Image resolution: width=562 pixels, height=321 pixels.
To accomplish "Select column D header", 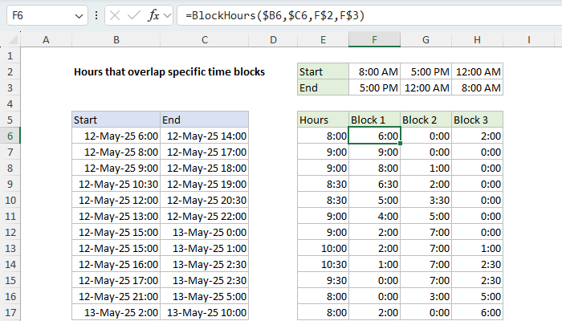I will point(273,39).
